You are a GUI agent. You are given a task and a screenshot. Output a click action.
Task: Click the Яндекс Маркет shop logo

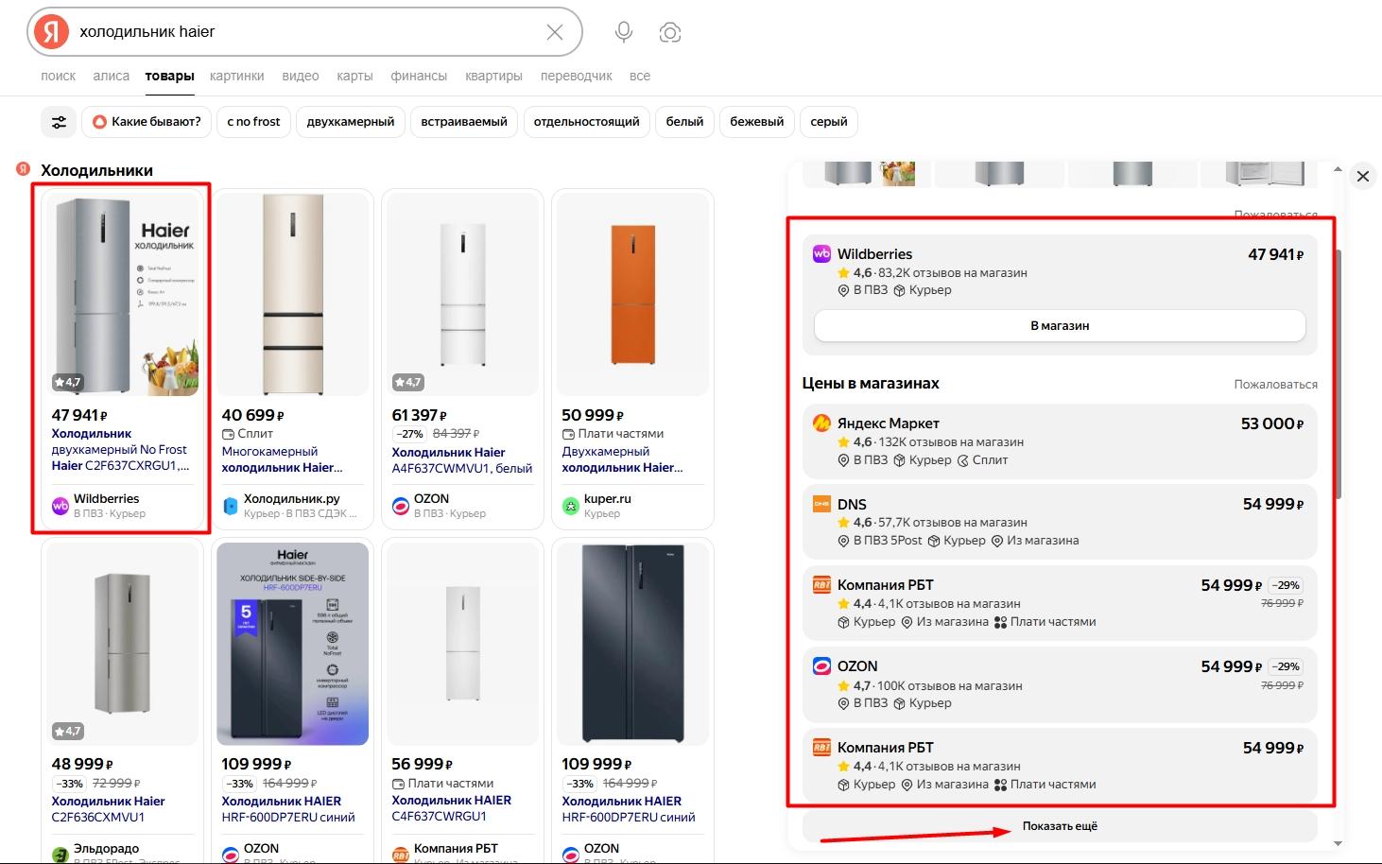[822, 423]
